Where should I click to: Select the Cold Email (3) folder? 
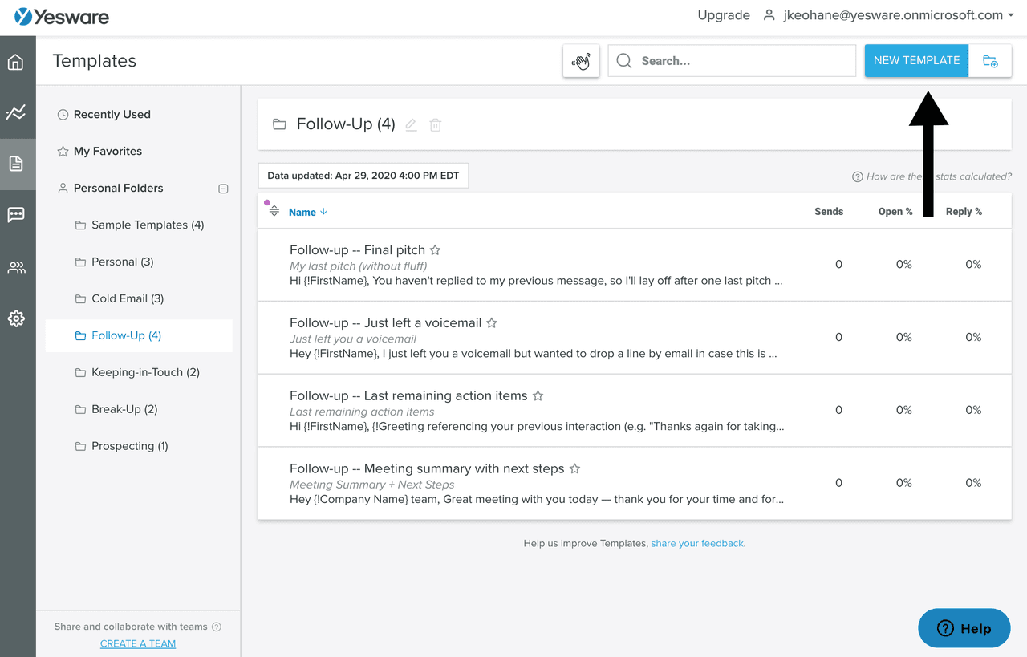point(128,298)
